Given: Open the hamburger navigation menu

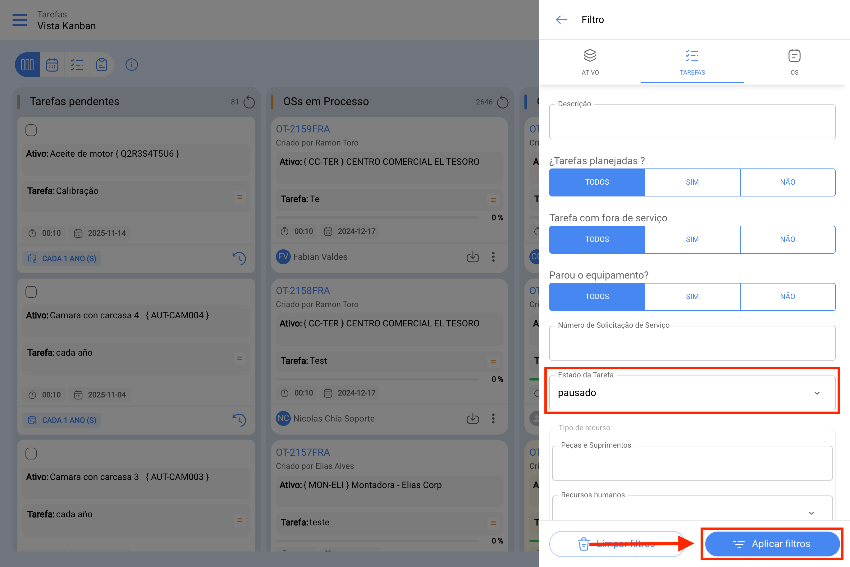Looking at the screenshot, I should click(20, 20).
